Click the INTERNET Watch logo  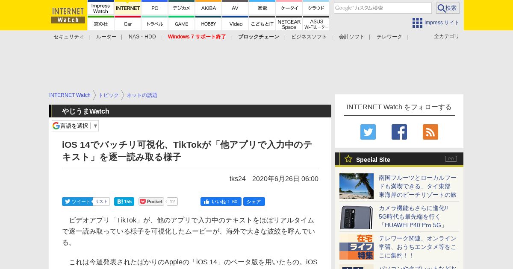68,15
